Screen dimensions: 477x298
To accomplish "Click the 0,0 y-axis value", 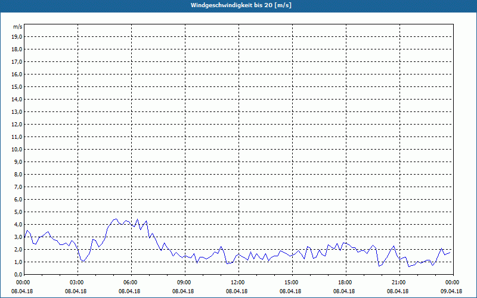I will click(18, 274).
